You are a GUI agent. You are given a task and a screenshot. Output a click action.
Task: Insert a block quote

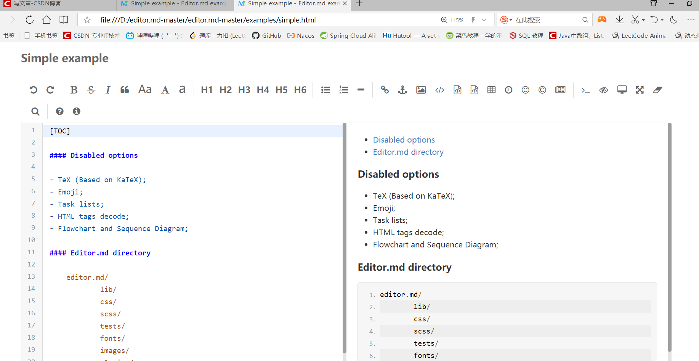pyautogui.click(x=125, y=90)
